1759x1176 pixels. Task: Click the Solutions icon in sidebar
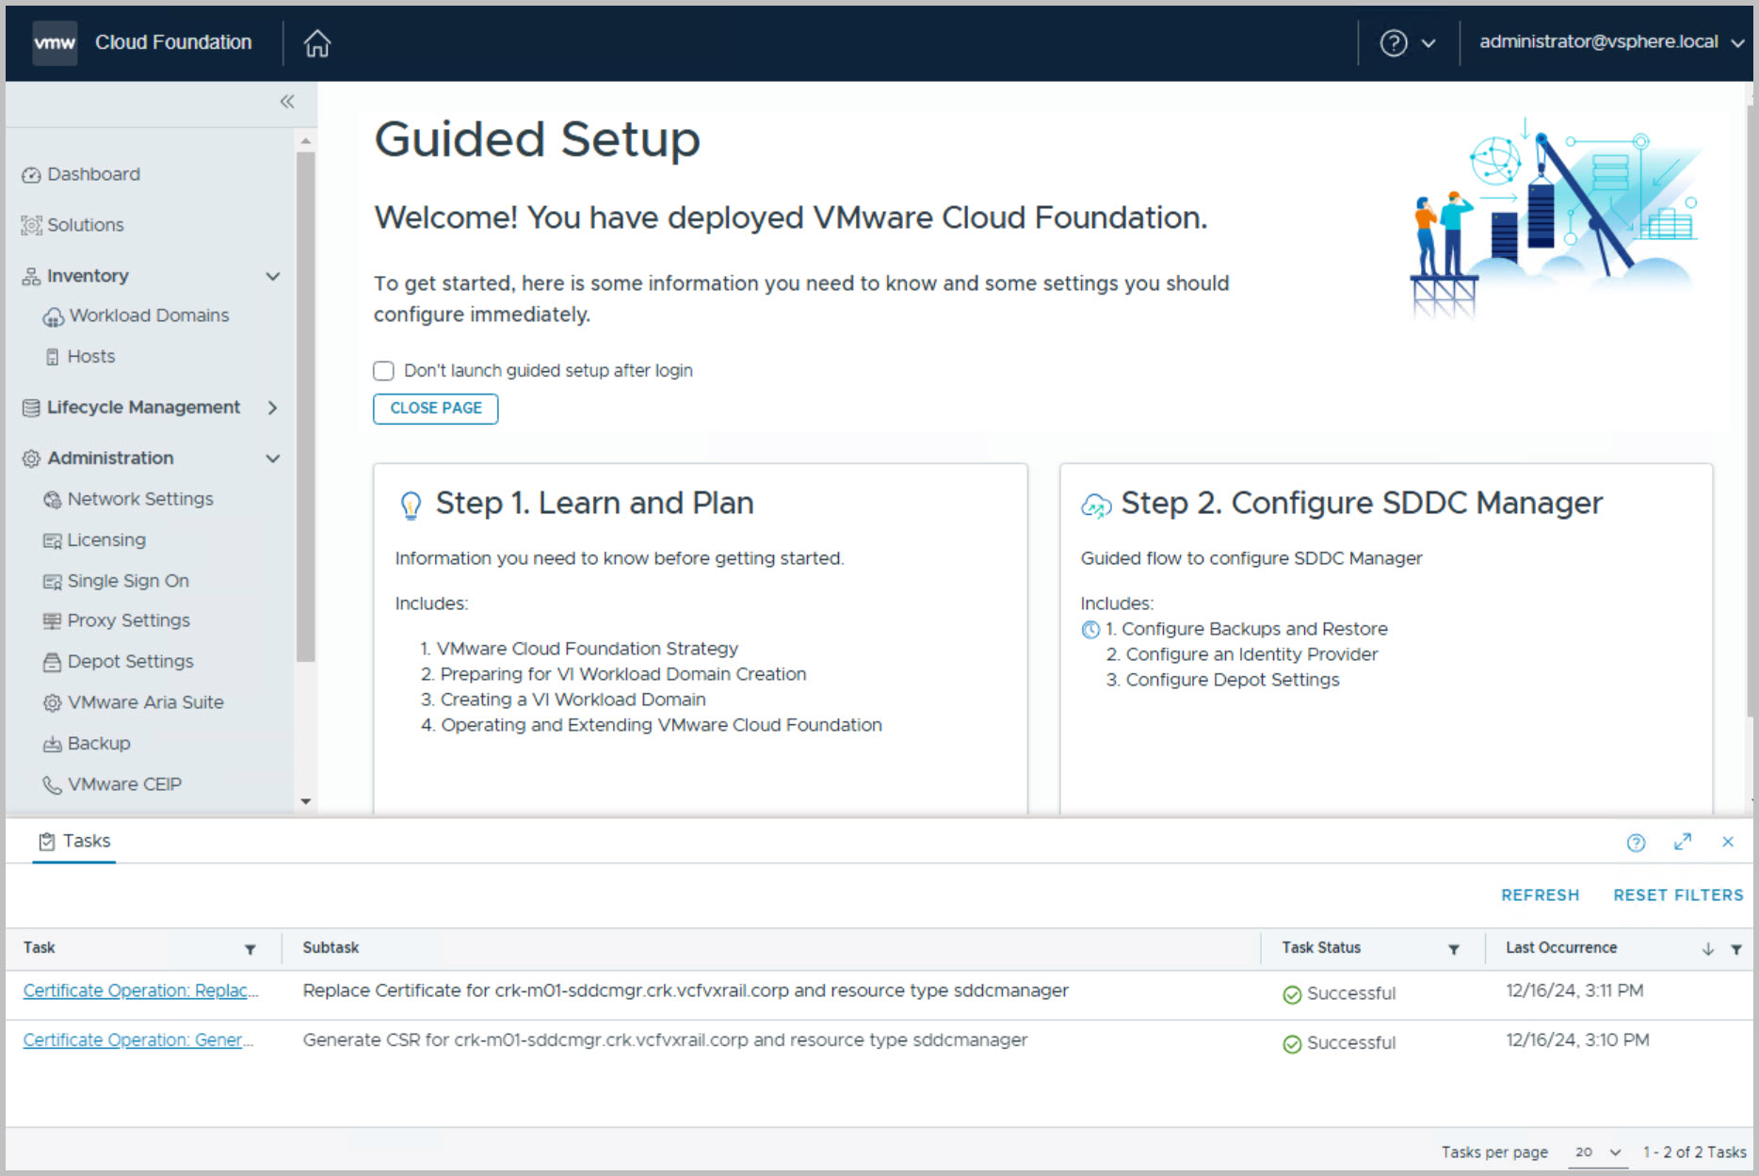click(31, 225)
